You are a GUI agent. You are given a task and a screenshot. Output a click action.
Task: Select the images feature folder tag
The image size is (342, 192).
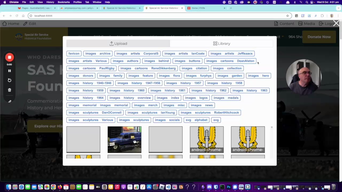(141, 76)
